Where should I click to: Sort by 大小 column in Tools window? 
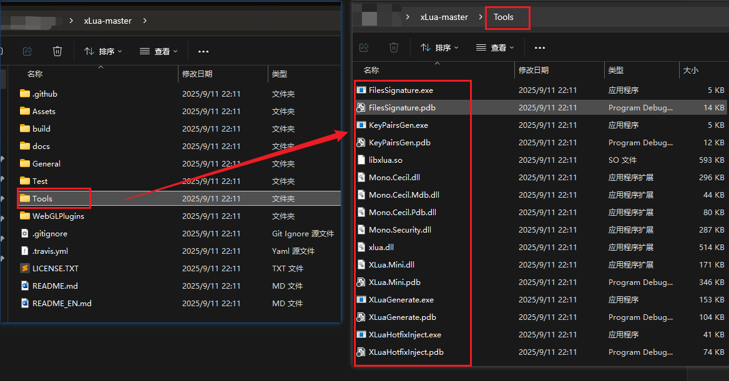point(691,70)
